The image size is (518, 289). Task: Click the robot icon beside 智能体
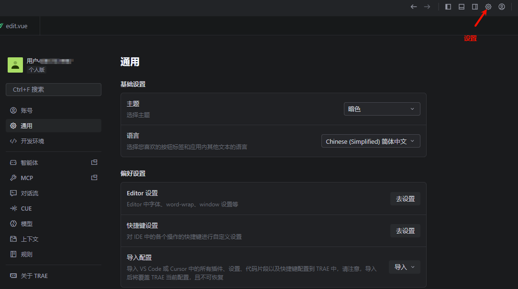13,162
